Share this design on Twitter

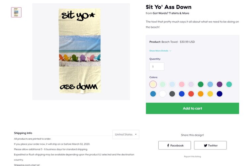tap(210, 145)
